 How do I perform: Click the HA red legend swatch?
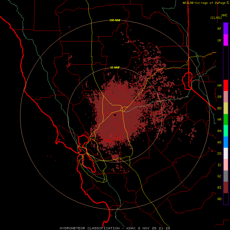226,85
